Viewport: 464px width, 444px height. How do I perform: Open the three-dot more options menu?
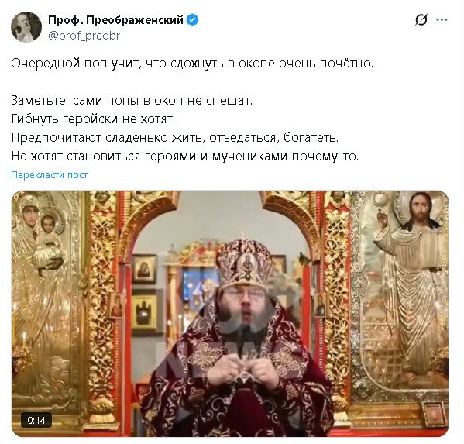click(442, 20)
